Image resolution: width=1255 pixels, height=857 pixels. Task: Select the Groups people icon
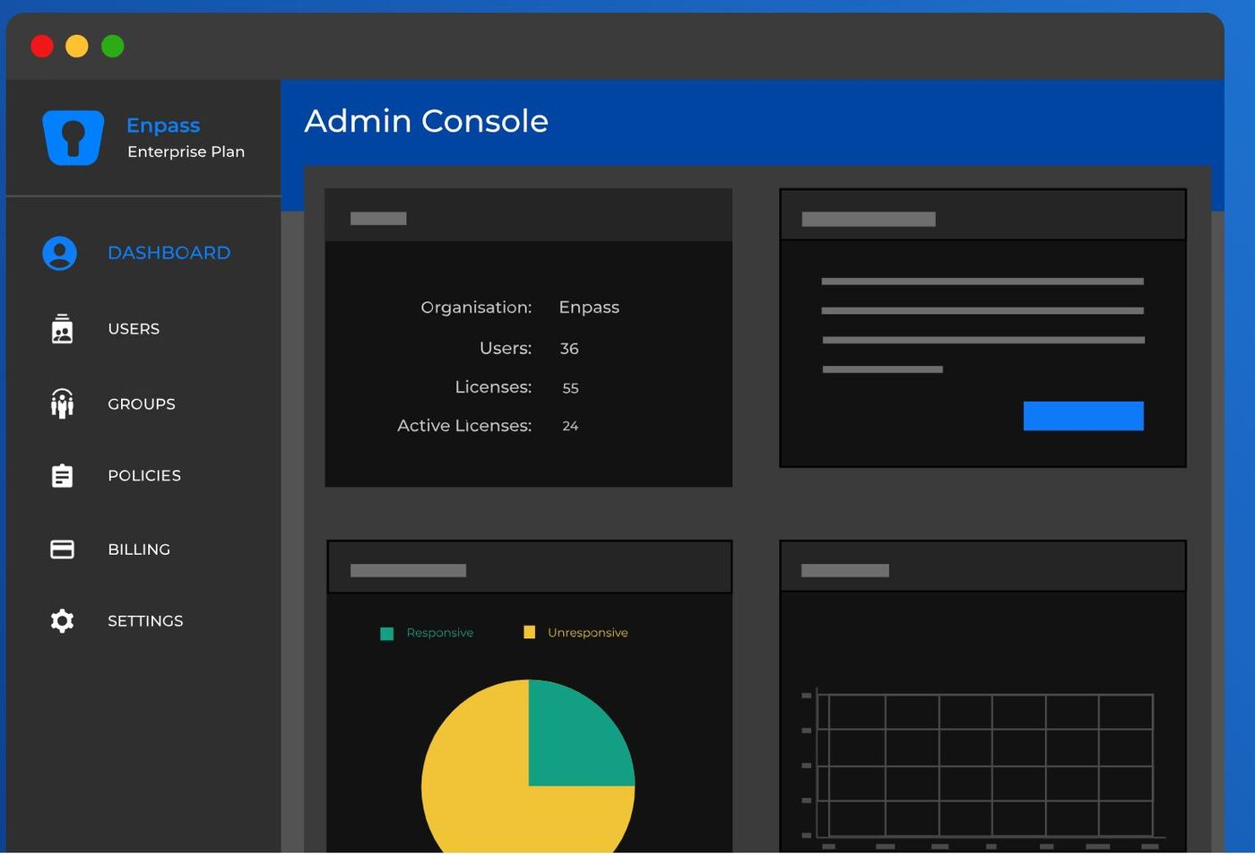(62, 404)
